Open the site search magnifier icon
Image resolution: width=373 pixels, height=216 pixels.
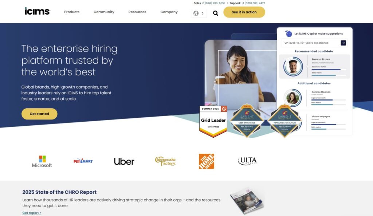[216, 13]
